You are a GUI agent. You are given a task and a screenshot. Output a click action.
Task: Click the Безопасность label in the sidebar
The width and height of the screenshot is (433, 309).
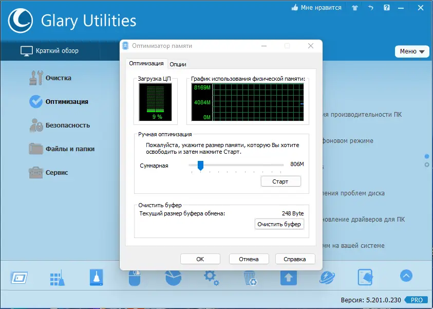[x=68, y=125]
